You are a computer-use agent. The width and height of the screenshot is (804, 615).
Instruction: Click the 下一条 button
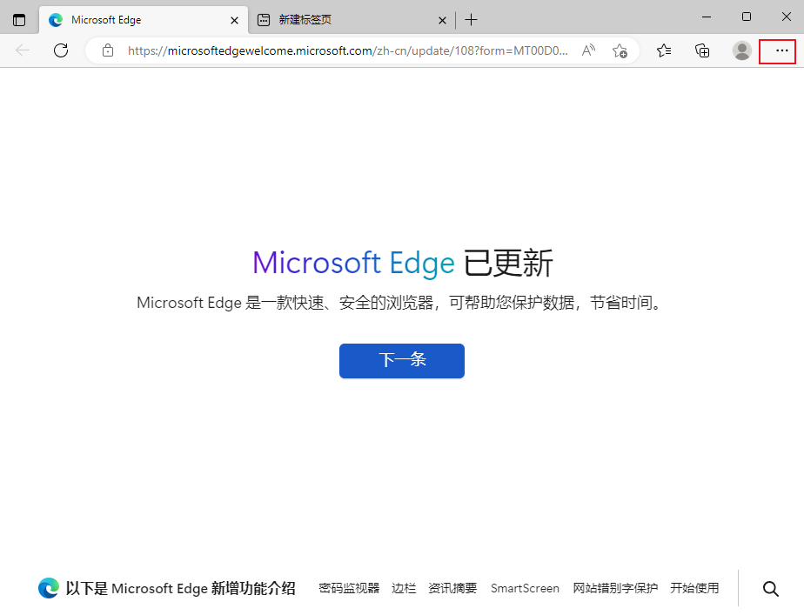pos(401,360)
